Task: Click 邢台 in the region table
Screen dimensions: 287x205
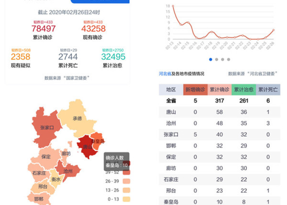Action: tap(171, 191)
